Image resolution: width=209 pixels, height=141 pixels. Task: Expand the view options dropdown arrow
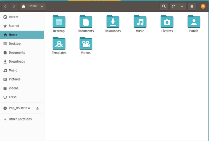[181, 6]
